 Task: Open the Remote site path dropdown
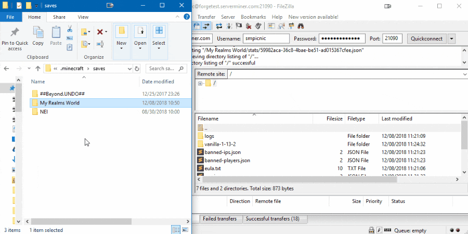click(465, 74)
